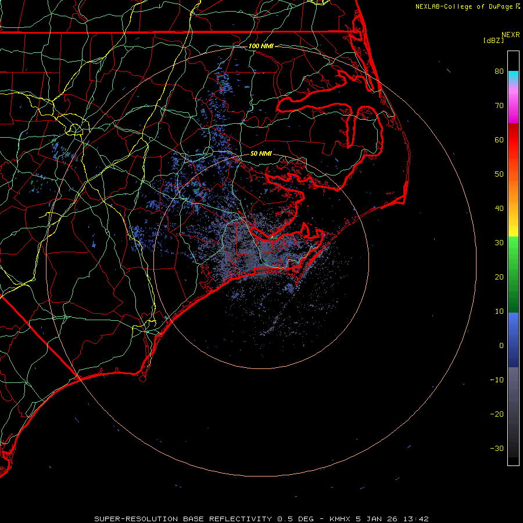The image size is (523, 523).
Task: Click the Super-Resolution Base Reflectivity caption
Action: (261, 519)
